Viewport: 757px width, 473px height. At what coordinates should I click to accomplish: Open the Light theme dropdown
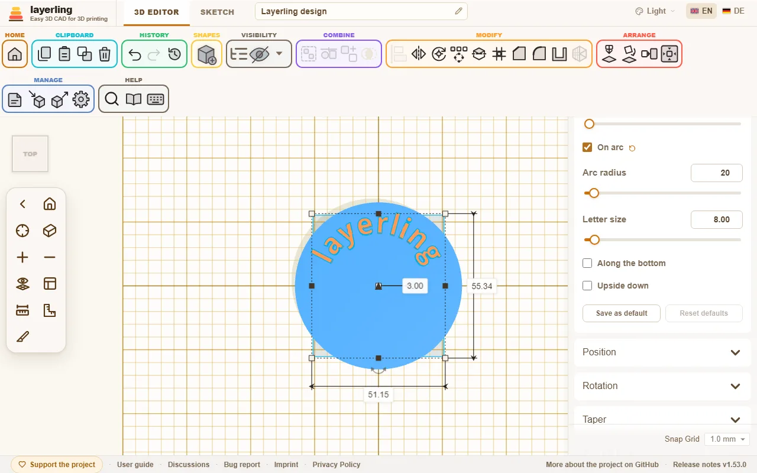pos(655,11)
